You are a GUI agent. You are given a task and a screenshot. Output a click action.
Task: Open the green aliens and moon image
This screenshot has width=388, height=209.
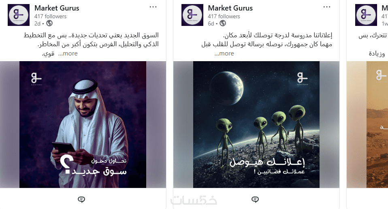(256, 124)
